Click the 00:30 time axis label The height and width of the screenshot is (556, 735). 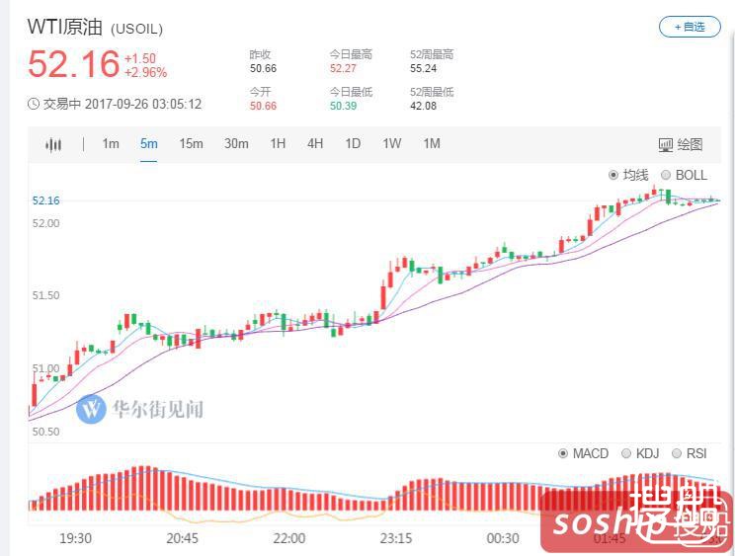(x=503, y=538)
